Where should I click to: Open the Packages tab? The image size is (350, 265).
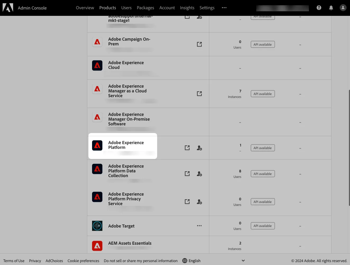point(146,8)
